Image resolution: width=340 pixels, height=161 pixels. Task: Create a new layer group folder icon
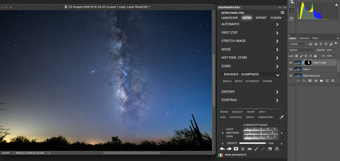[x=321, y=80]
